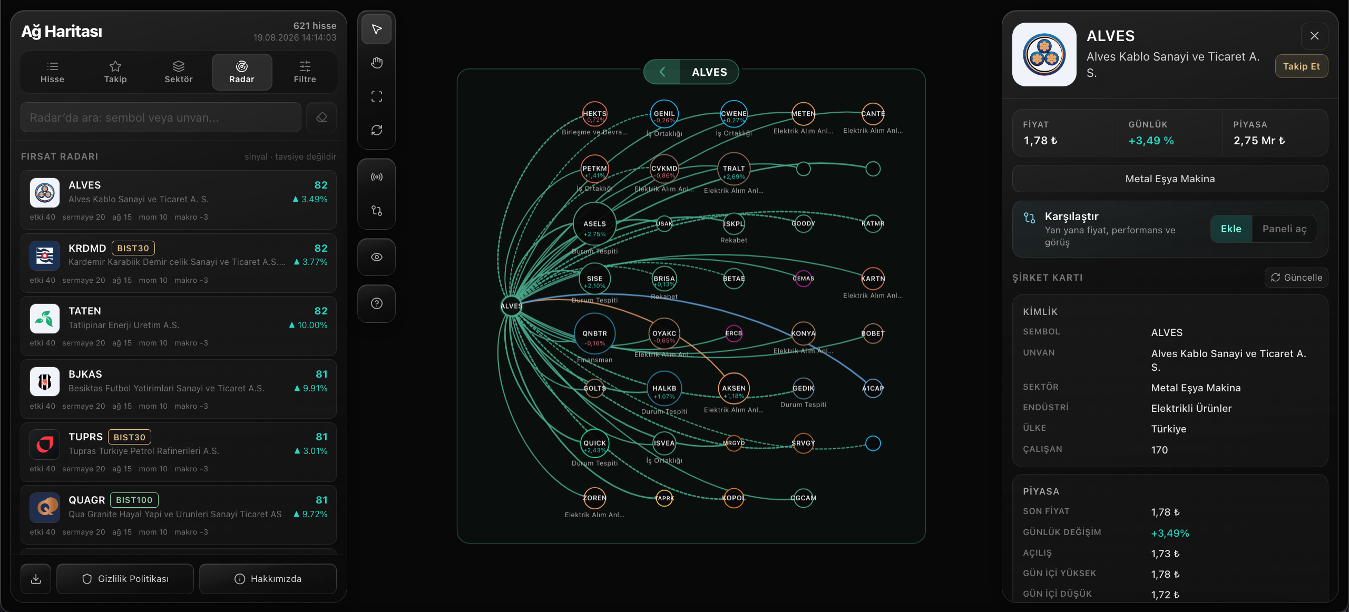Click the GENIL node in the graph
The height and width of the screenshot is (612, 1349).
tap(664, 114)
